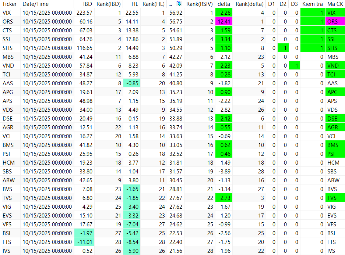This screenshot has width=345, height=255.
Task: Click the green delta value 0.46
Action: point(224,154)
